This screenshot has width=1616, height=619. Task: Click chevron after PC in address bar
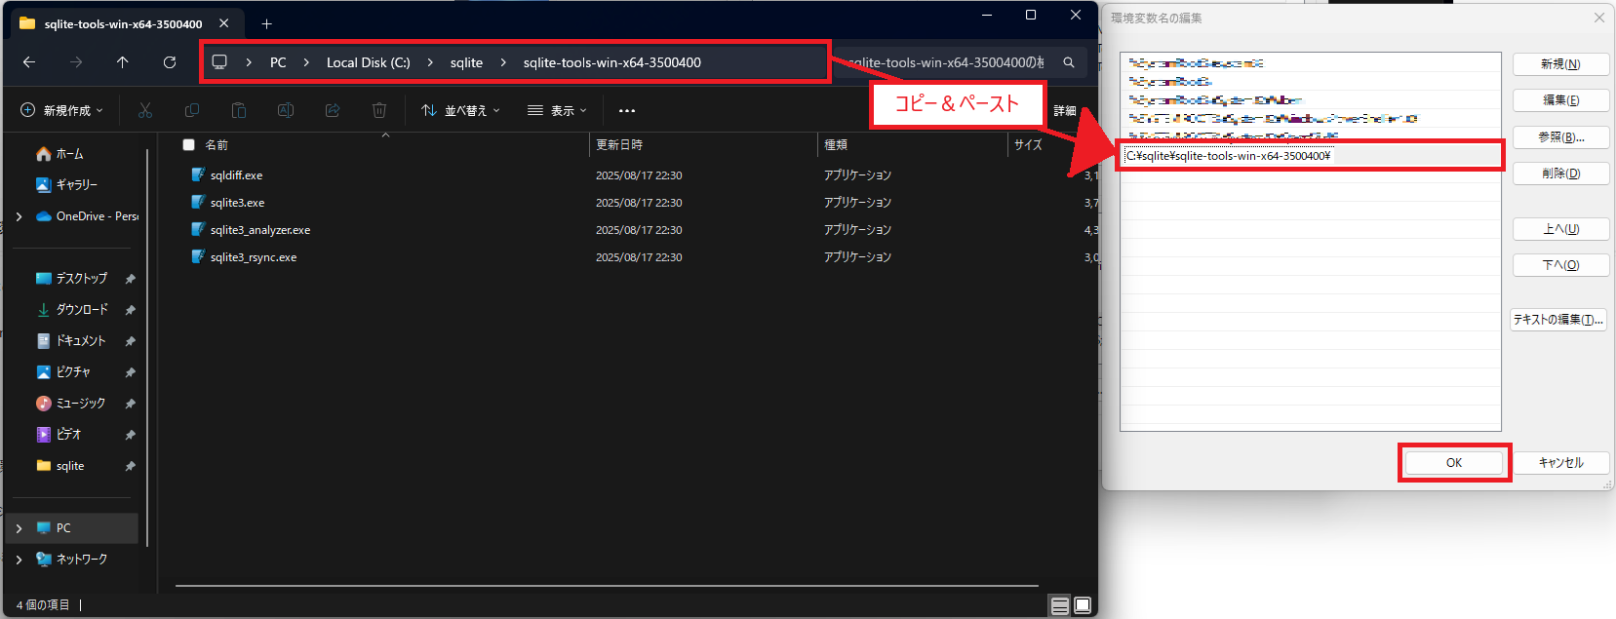click(306, 62)
